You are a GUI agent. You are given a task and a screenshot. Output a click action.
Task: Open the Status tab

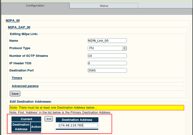pyautogui.click(x=104, y=6)
